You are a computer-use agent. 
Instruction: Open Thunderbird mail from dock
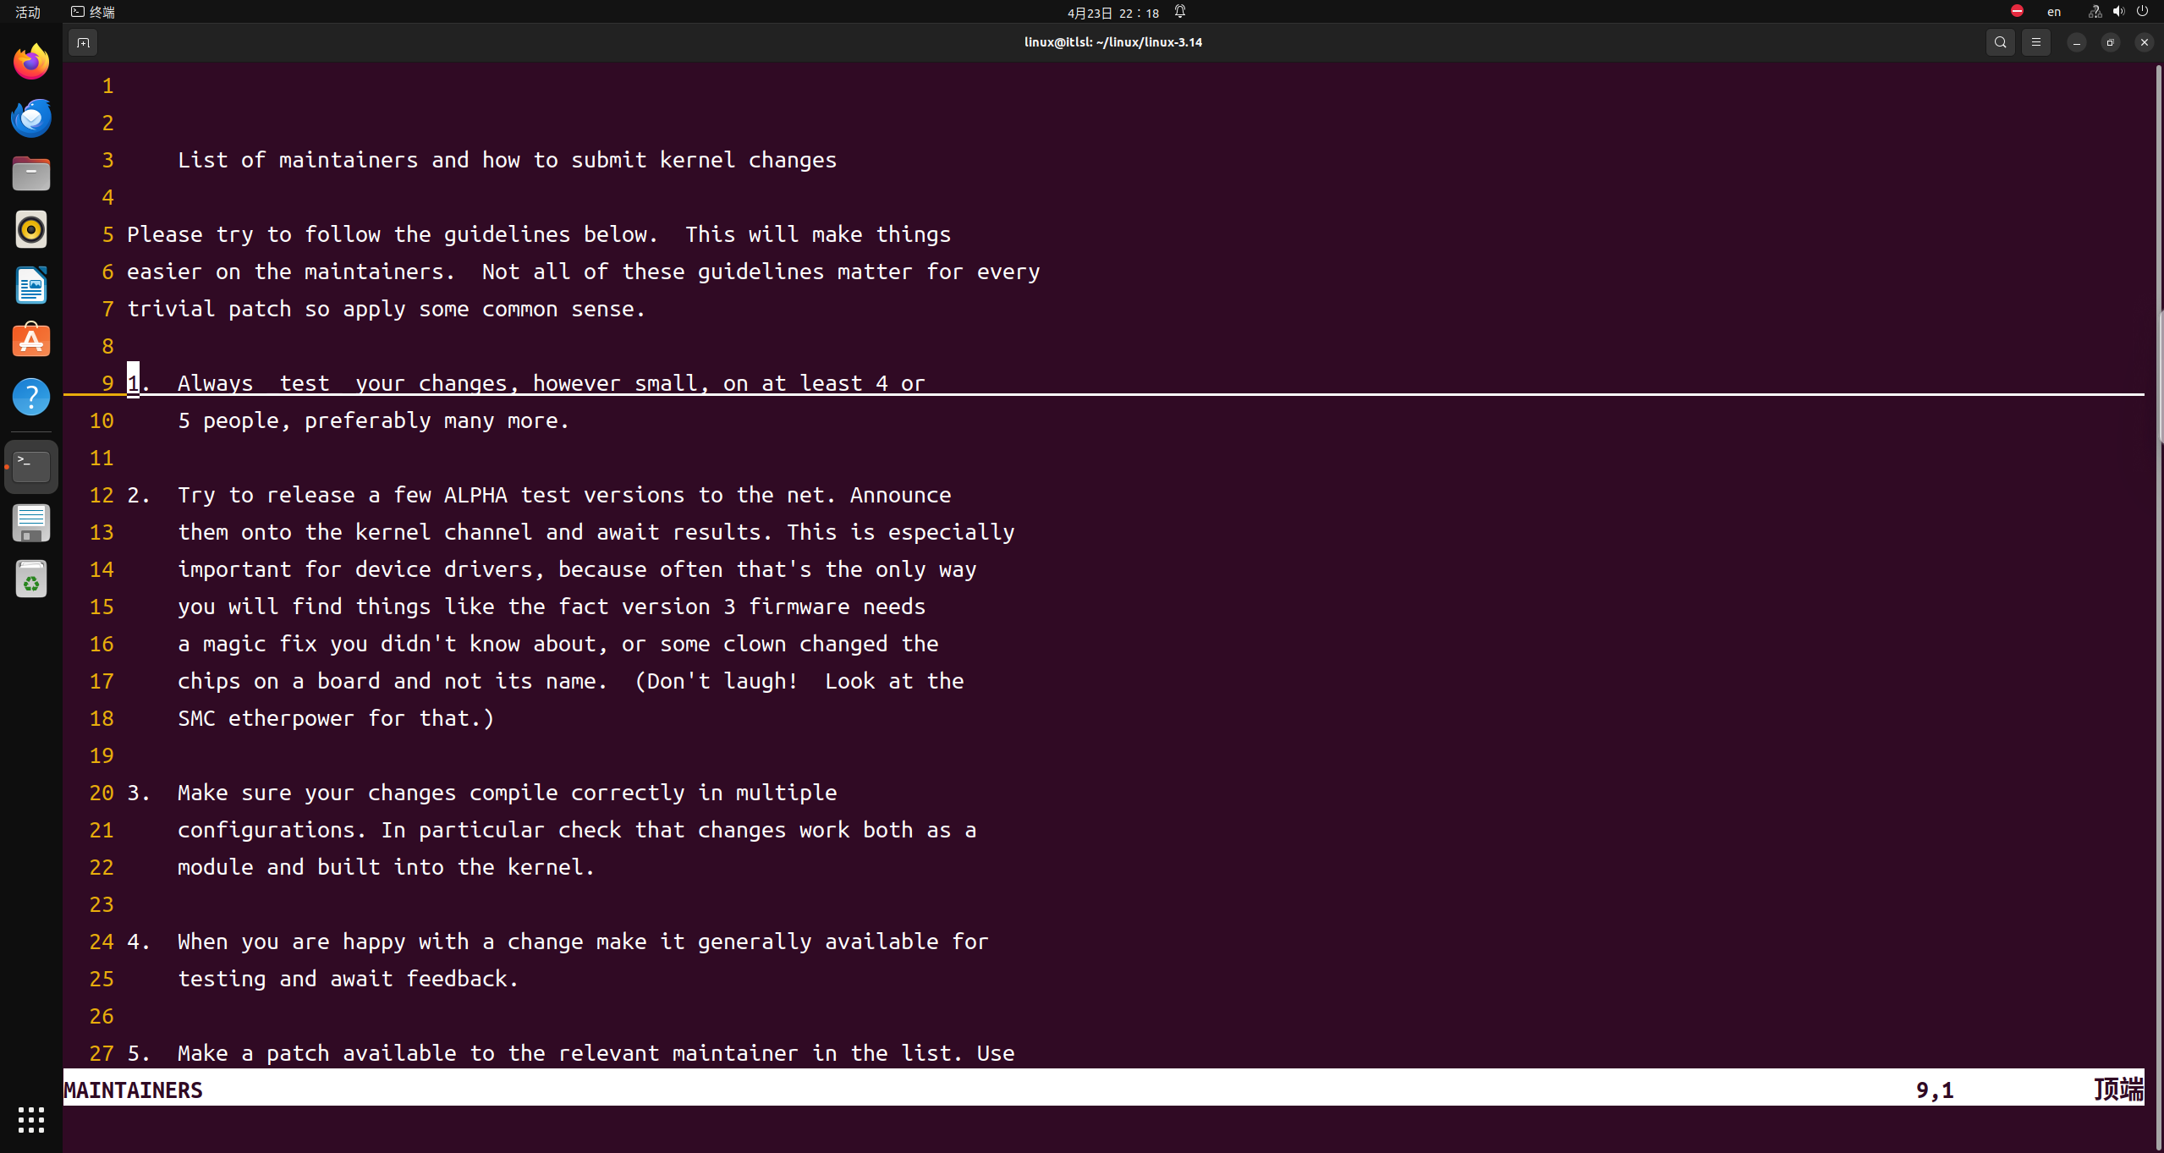tap(31, 118)
